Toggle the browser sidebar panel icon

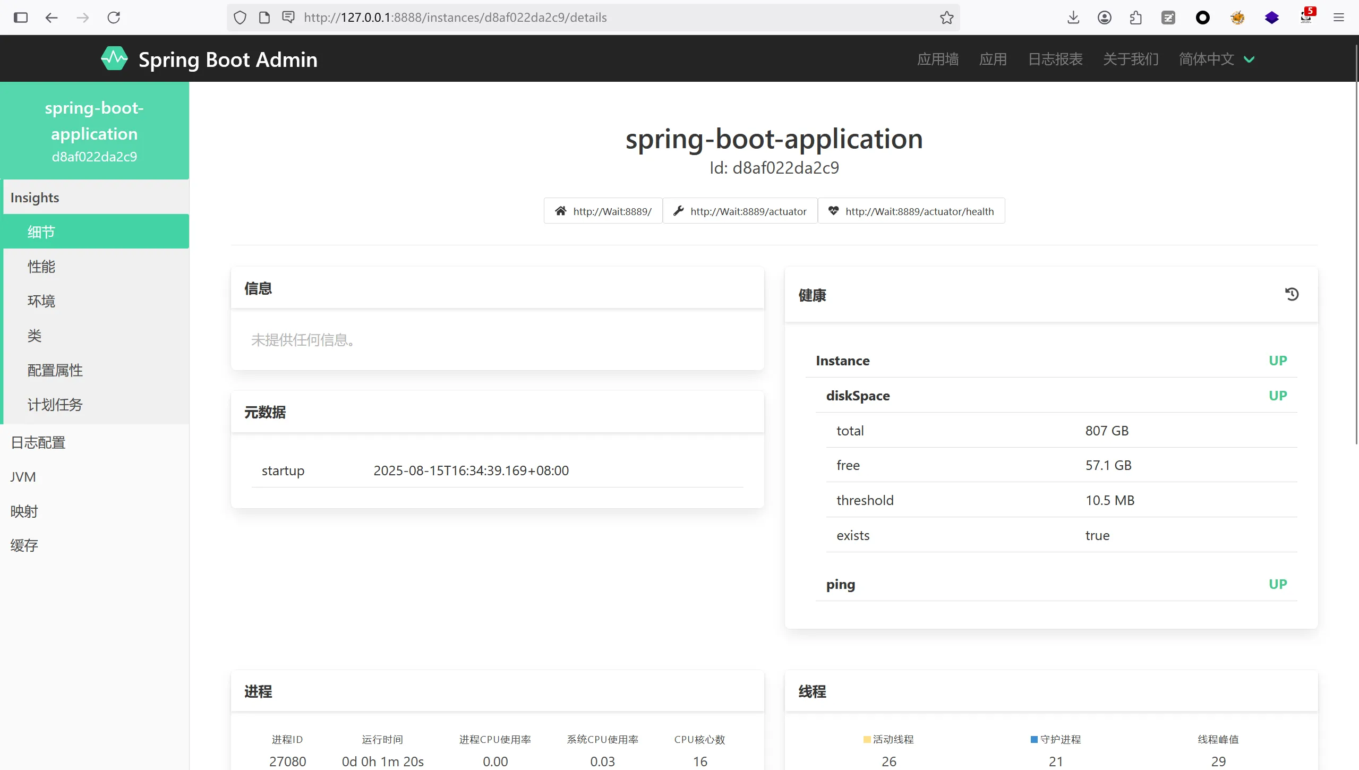click(x=21, y=18)
